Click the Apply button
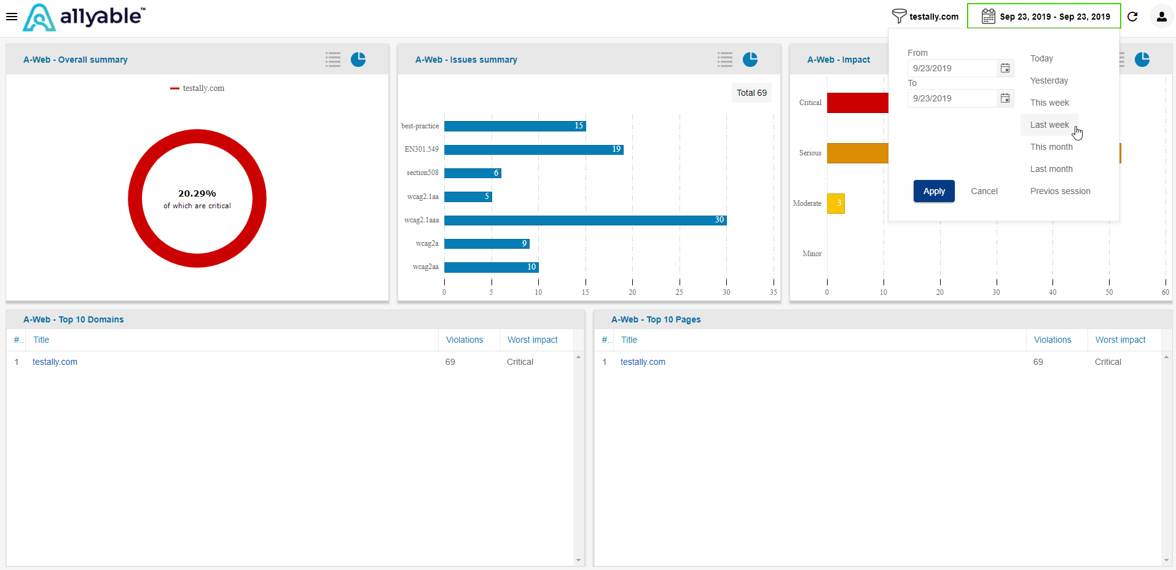 934,191
